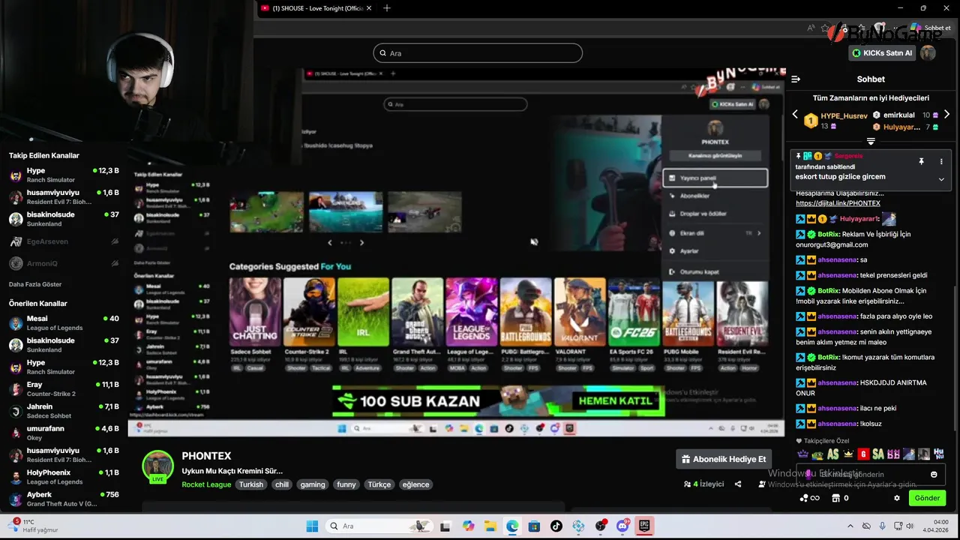This screenshot has width=960, height=540.
Task: Click the Ara search field at top
Action: [x=478, y=53]
